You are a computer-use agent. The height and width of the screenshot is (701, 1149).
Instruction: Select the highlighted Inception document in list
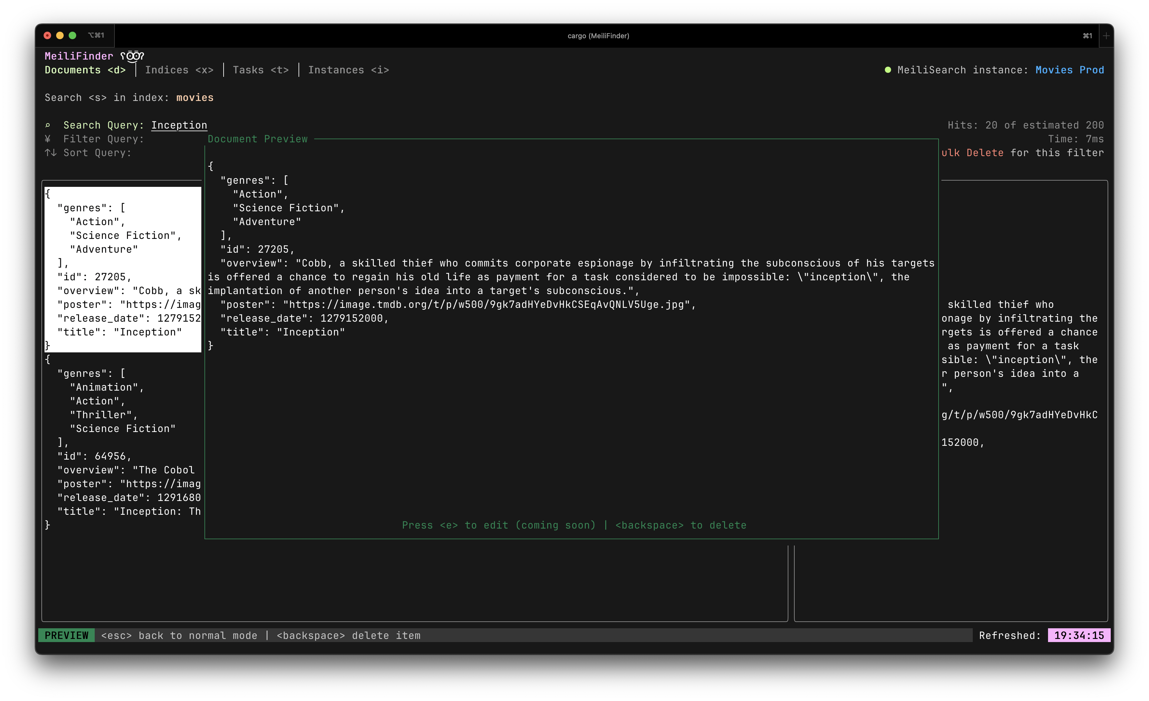click(x=123, y=269)
